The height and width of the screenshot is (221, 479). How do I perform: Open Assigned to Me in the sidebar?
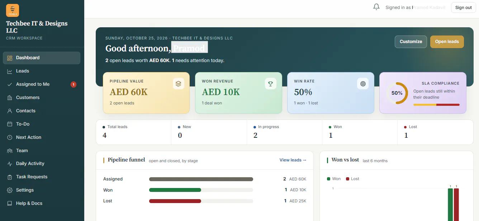42,84
